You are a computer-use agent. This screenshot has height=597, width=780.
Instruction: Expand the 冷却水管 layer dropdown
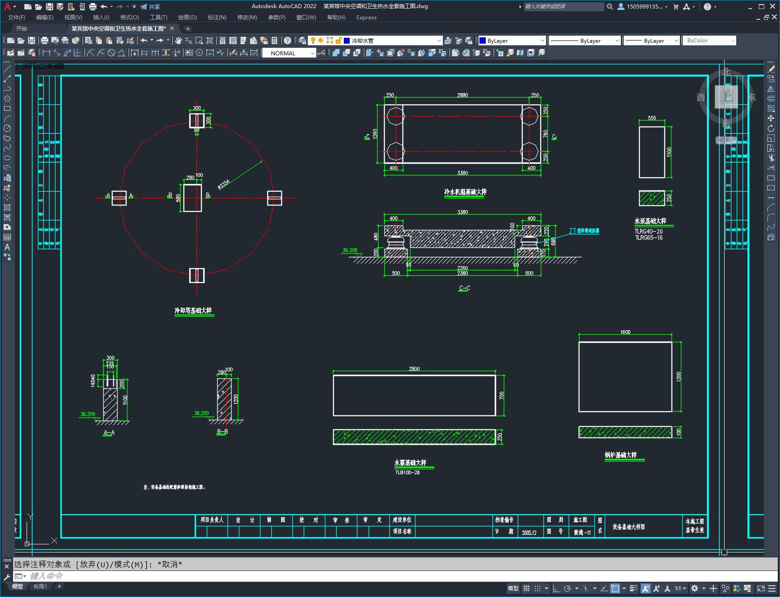coord(439,40)
